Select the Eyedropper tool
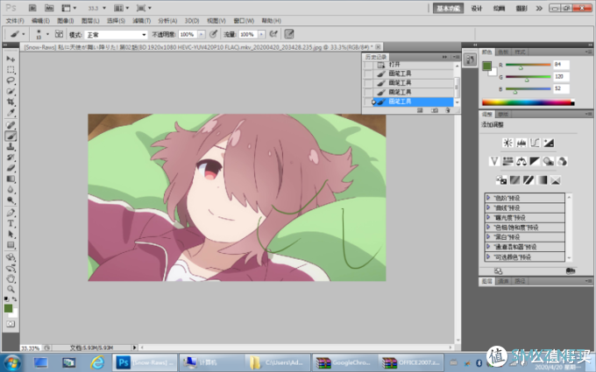Viewport: 596px width, 372px height. (11, 113)
